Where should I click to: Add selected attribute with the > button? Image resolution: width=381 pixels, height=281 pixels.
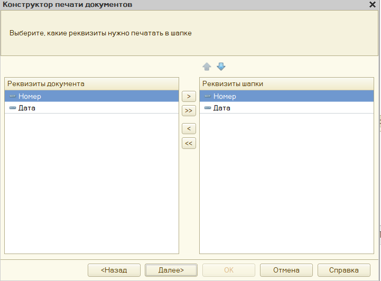189,97
